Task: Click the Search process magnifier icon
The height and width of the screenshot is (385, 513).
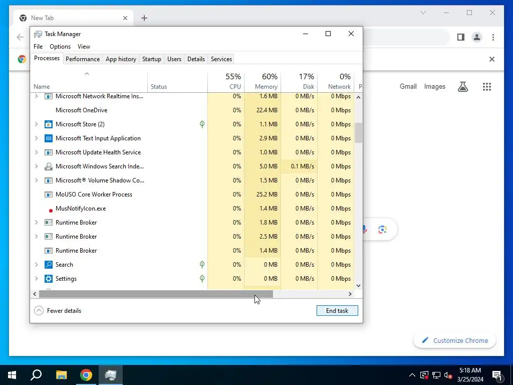Action: (49, 265)
